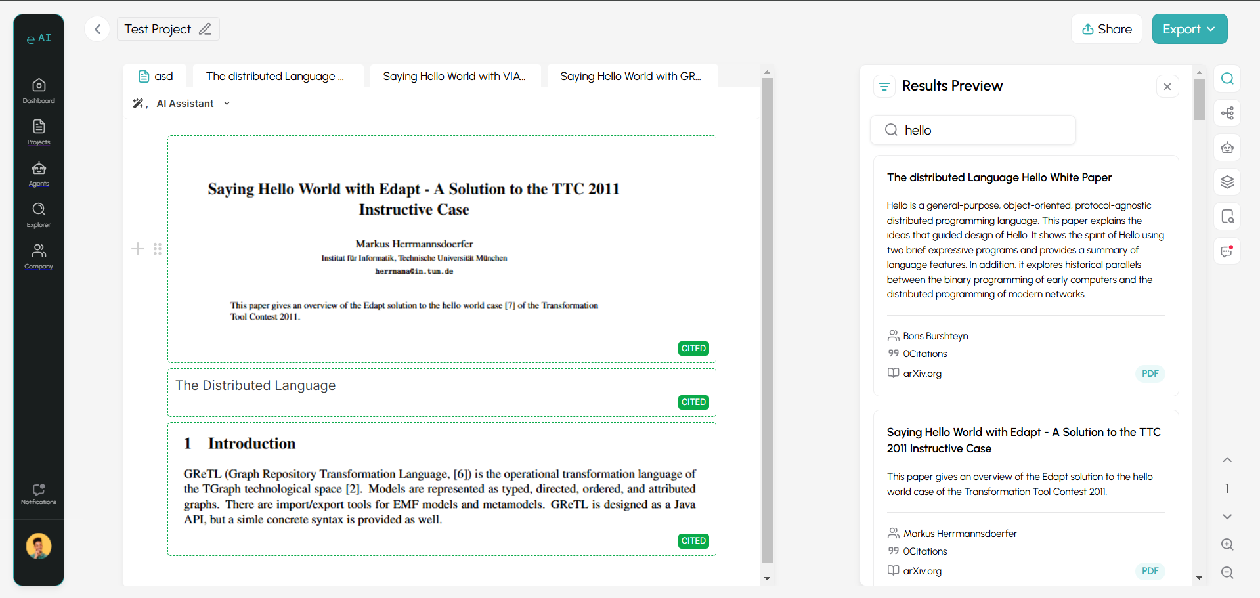Open the chat icon with red notification dot
The width and height of the screenshot is (1260, 598).
tap(1227, 251)
